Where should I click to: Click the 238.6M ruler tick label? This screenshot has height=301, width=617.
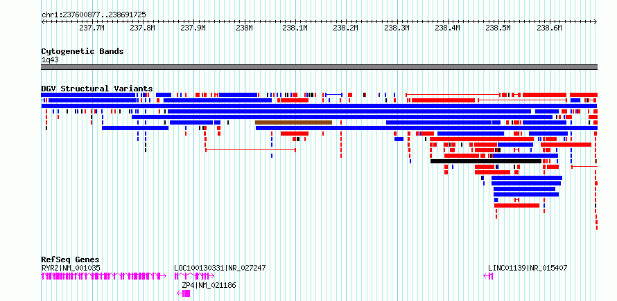tap(550, 28)
